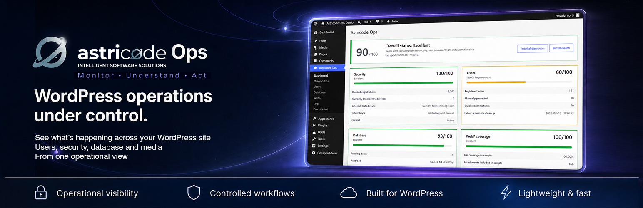The height and width of the screenshot is (208, 643).
Task: Click the Monitor • Understand • Act tagline
Action: (x=142, y=75)
